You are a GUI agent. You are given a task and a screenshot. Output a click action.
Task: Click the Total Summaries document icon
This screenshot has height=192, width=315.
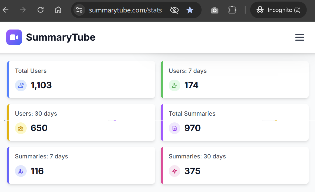tap(175, 128)
